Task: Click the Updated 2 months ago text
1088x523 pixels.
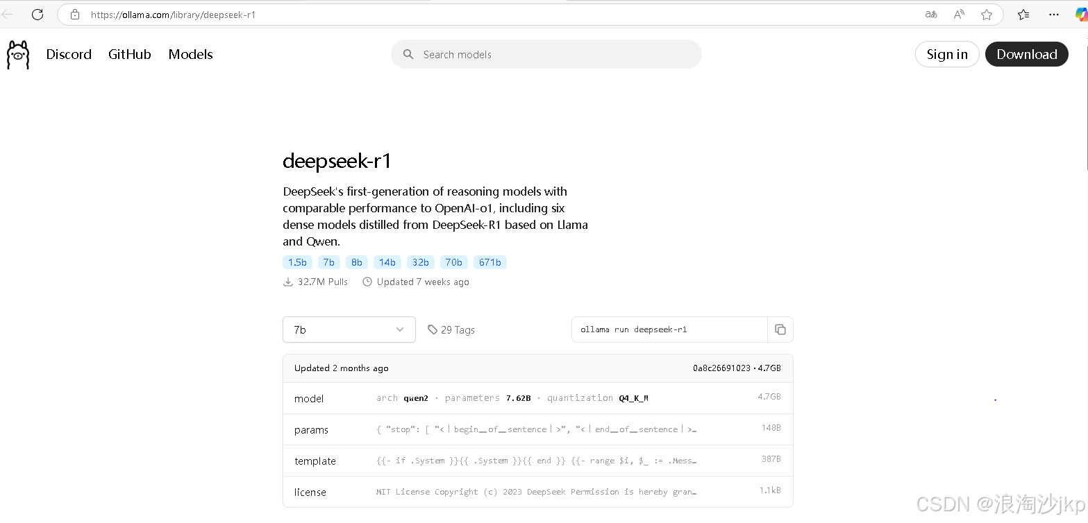Action: coord(342,368)
